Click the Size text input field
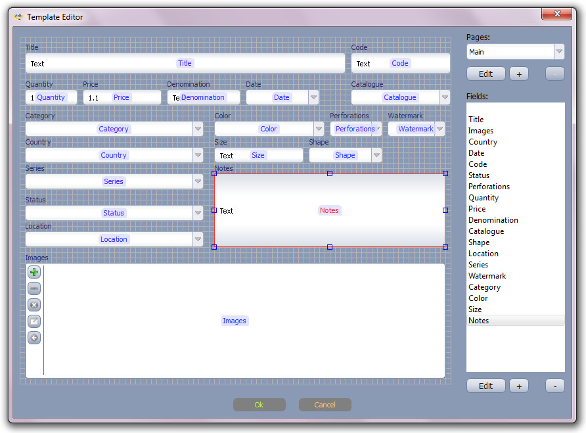Screen dimensions: 586x433 coord(259,155)
